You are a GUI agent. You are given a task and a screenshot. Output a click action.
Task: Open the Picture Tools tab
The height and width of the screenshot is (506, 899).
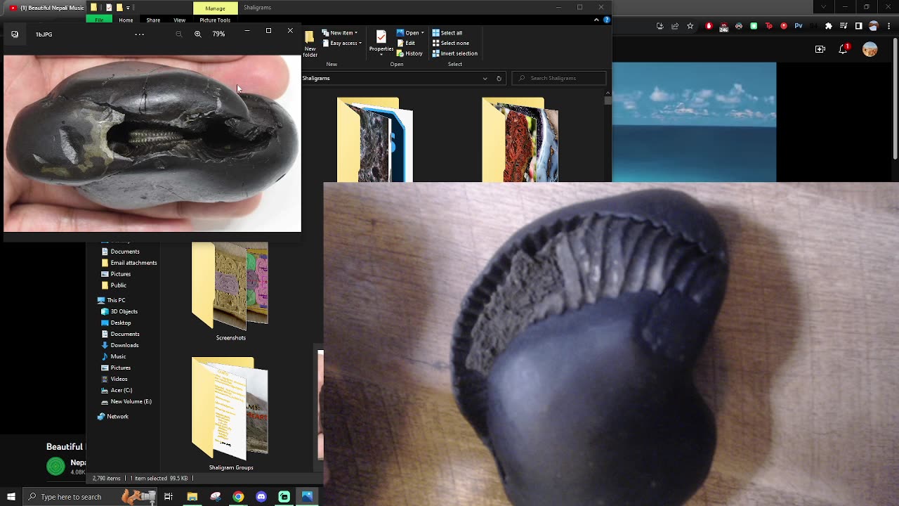click(215, 20)
